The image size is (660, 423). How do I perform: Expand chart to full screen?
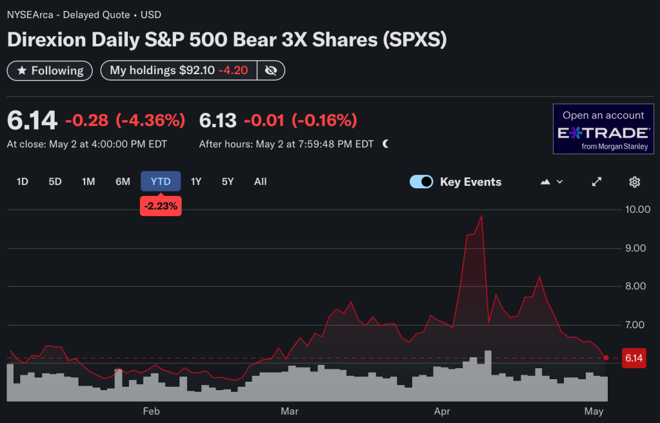pos(597,182)
